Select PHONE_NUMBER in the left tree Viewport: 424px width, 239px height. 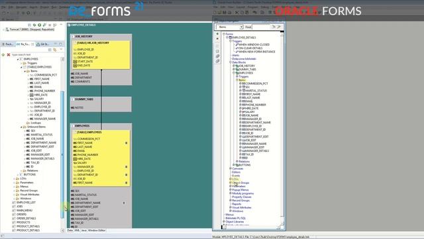point(44,91)
